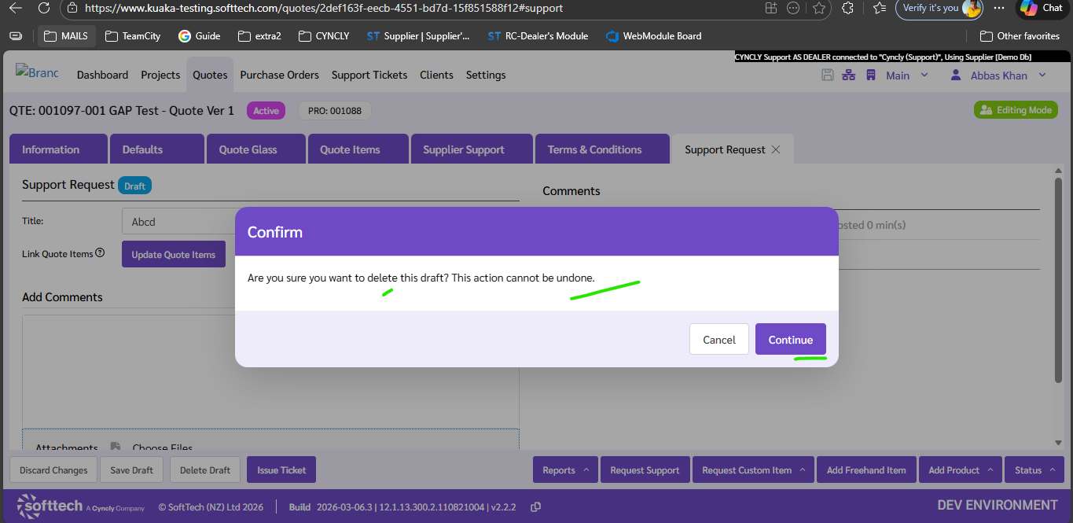The width and height of the screenshot is (1073, 523).
Task: Switch to the Quote Items tab
Action: (x=350, y=149)
